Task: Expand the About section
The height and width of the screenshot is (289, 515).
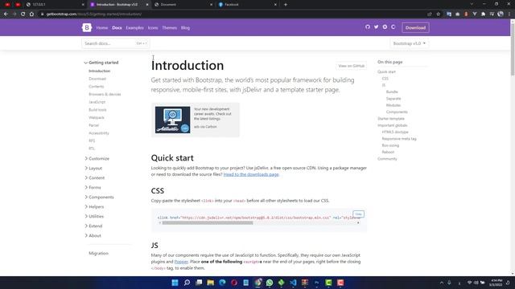Action: click(x=93, y=235)
